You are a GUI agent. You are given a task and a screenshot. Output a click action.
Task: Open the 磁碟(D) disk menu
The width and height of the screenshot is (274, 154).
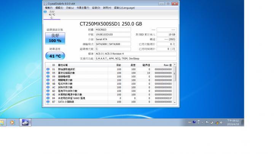point(96,8)
